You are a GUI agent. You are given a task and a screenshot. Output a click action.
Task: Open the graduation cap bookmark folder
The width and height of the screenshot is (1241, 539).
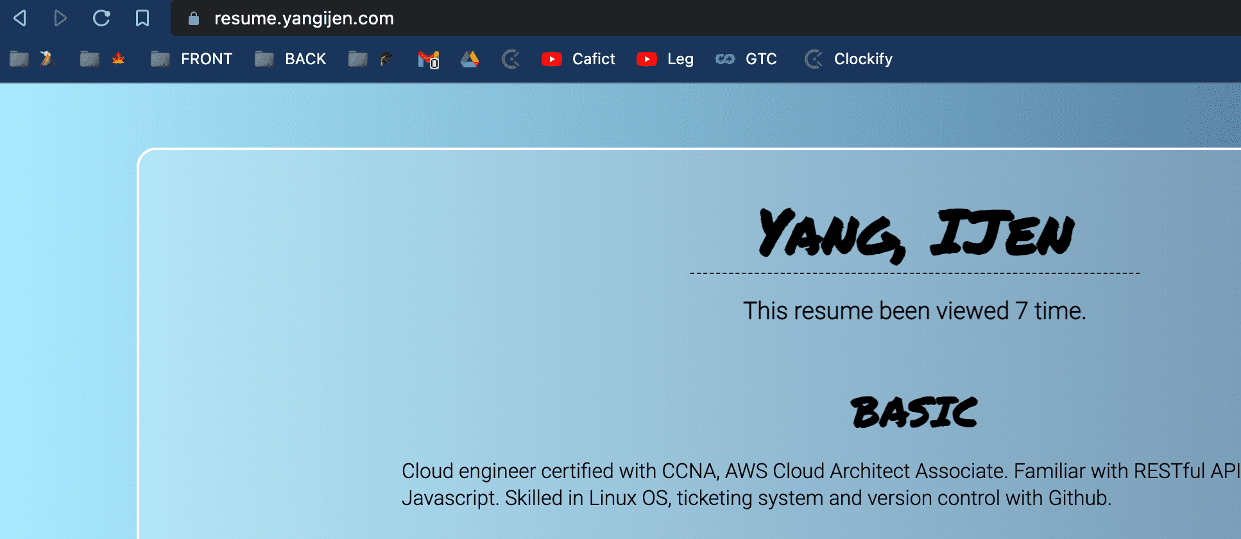pyautogui.click(x=371, y=59)
